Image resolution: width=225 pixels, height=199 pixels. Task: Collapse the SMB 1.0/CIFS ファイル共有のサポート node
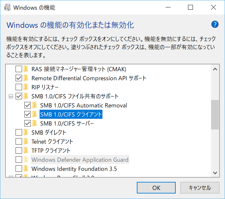pos(11,96)
